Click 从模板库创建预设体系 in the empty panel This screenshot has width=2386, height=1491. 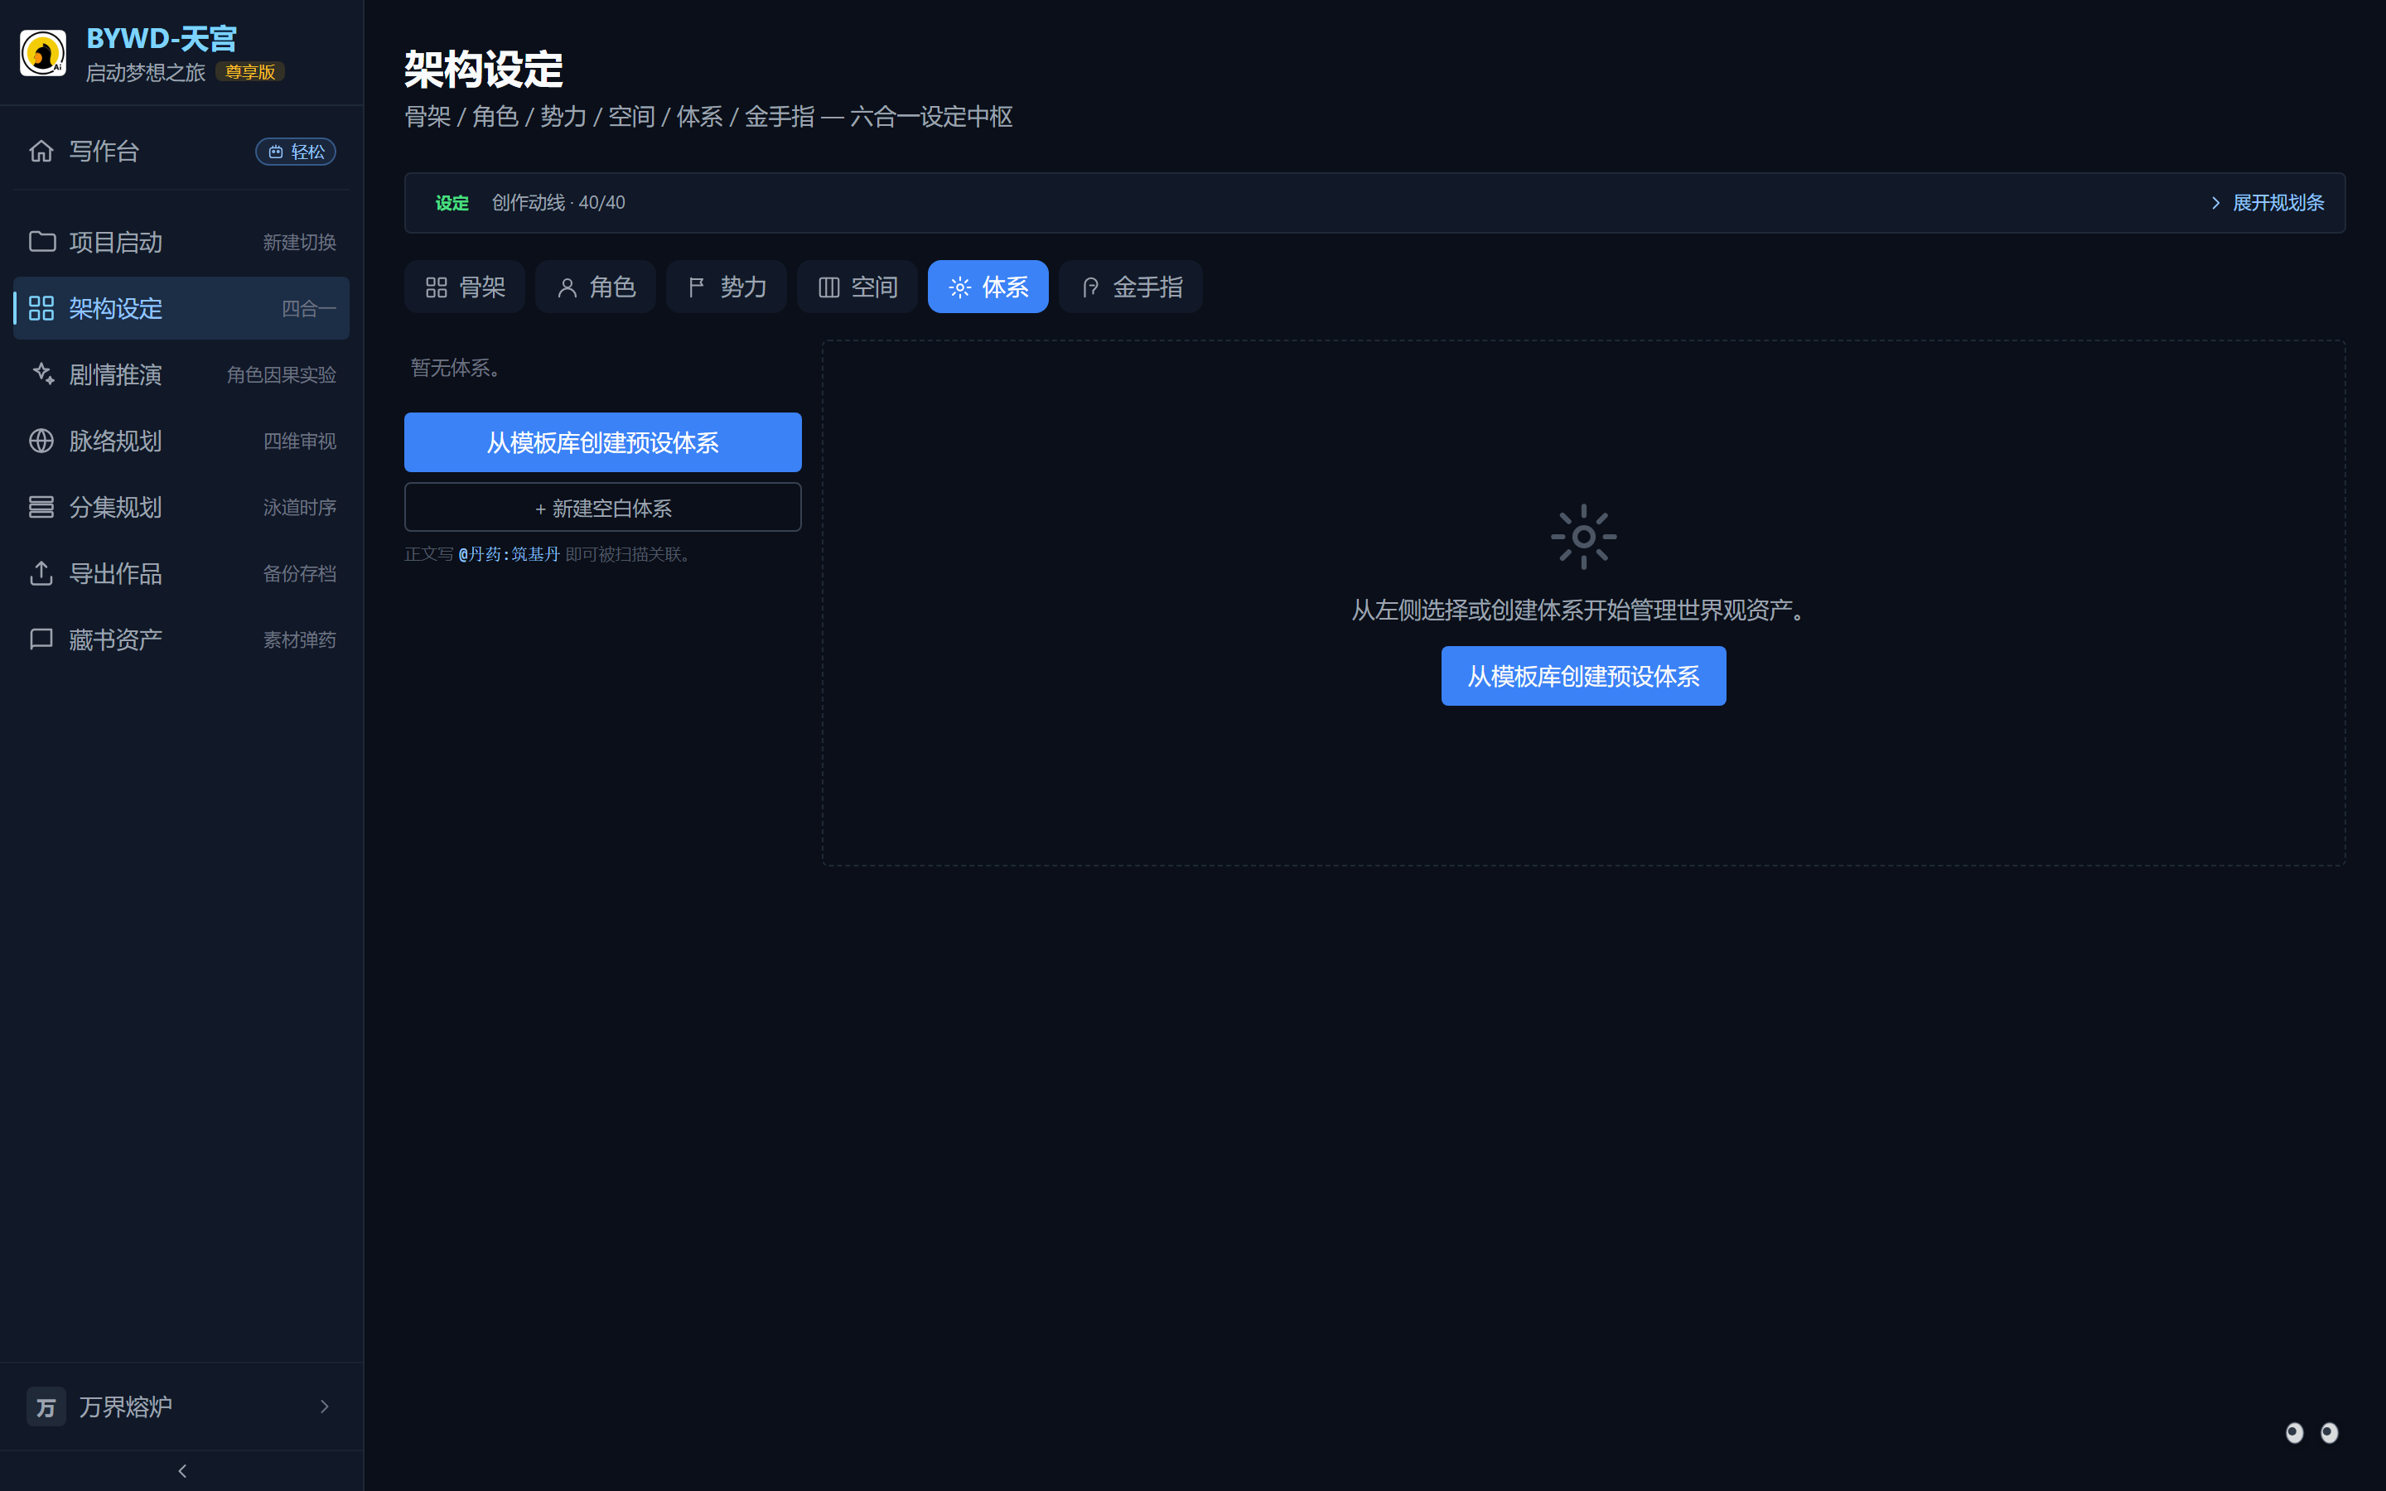[x=1583, y=675]
